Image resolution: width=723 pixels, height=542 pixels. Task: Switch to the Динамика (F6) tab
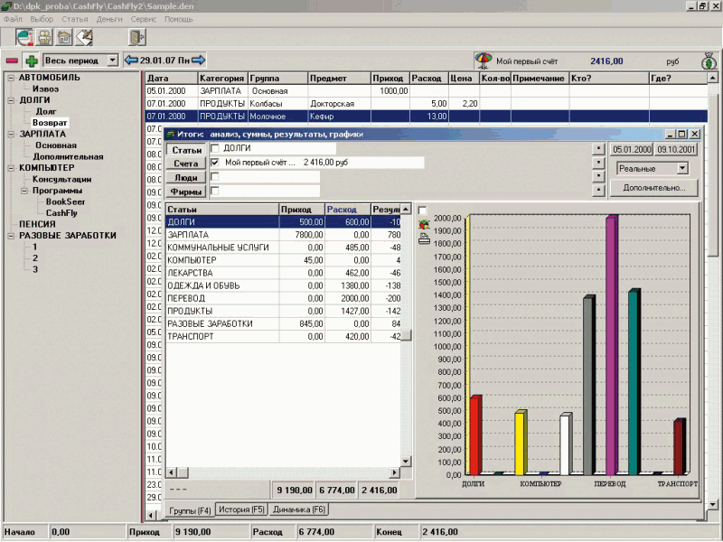[299, 509]
